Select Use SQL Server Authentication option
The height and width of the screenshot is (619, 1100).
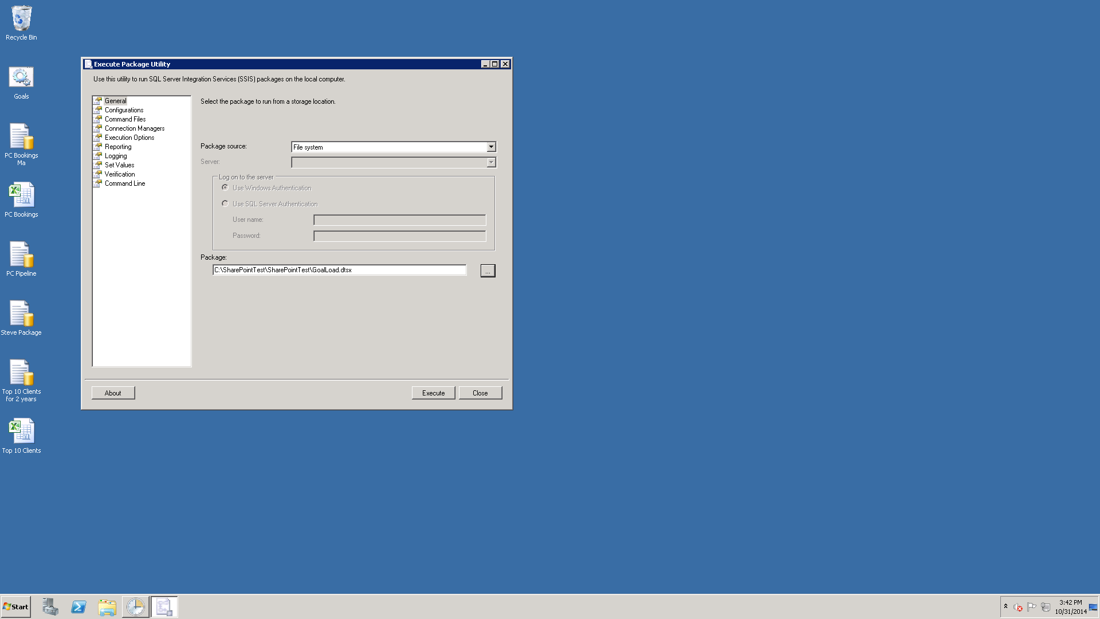tap(225, 203)
